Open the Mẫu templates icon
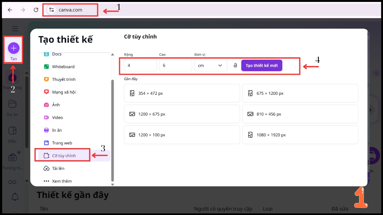This screenshot has width=383, height=215. (x=12, y=130)
